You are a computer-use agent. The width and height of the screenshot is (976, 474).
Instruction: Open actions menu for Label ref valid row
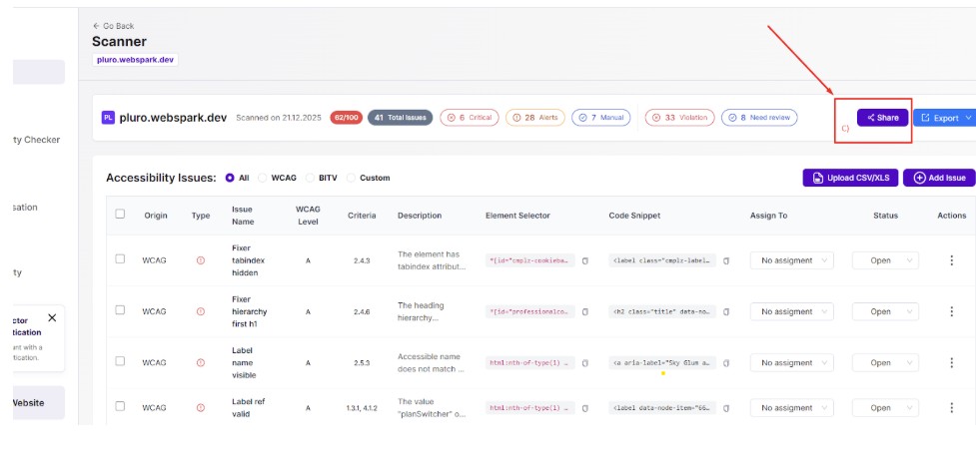point(951,408)
